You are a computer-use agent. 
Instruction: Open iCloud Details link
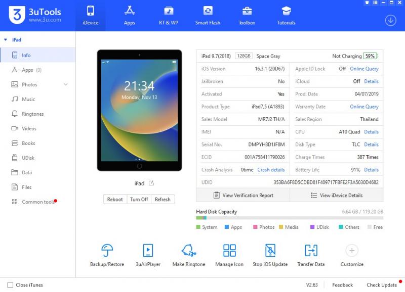coord(371,81)
